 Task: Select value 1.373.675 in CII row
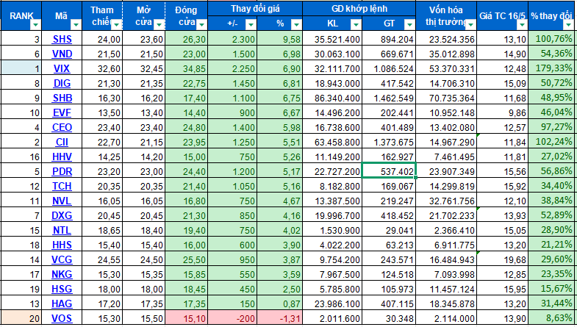[389, 142]
